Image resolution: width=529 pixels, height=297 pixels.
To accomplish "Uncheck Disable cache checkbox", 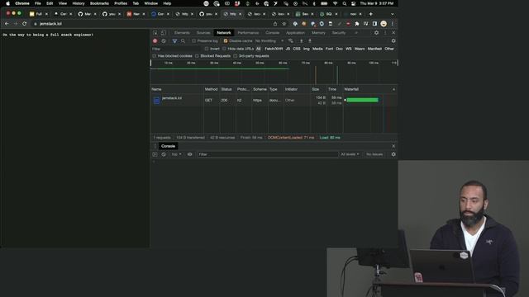I will pos(226,40).
